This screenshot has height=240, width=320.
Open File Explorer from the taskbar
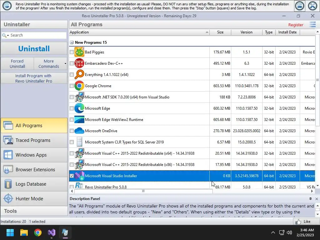click(x=24, y=232)
